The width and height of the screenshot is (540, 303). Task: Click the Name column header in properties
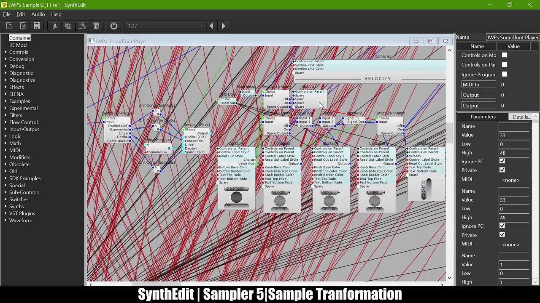(477, 46)
